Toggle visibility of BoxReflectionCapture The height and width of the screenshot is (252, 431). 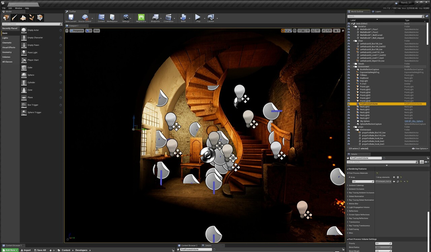[349, 70]
